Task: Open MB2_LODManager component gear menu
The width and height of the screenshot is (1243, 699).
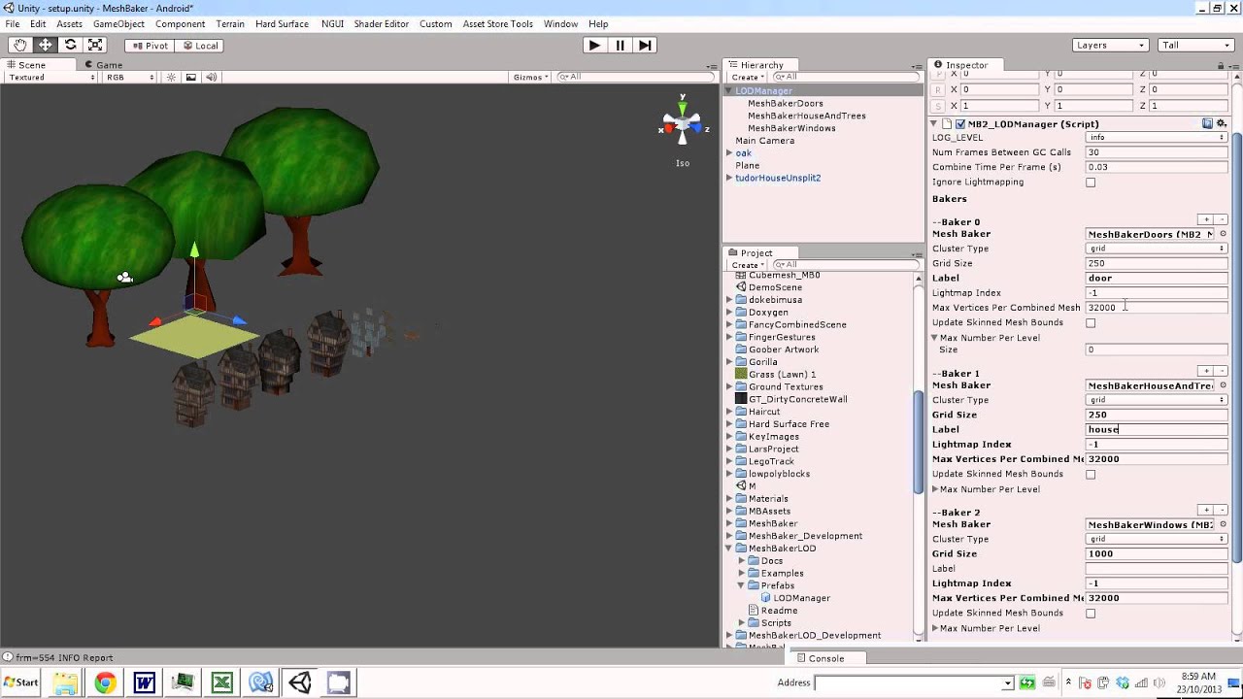Action: point(1222,123)
